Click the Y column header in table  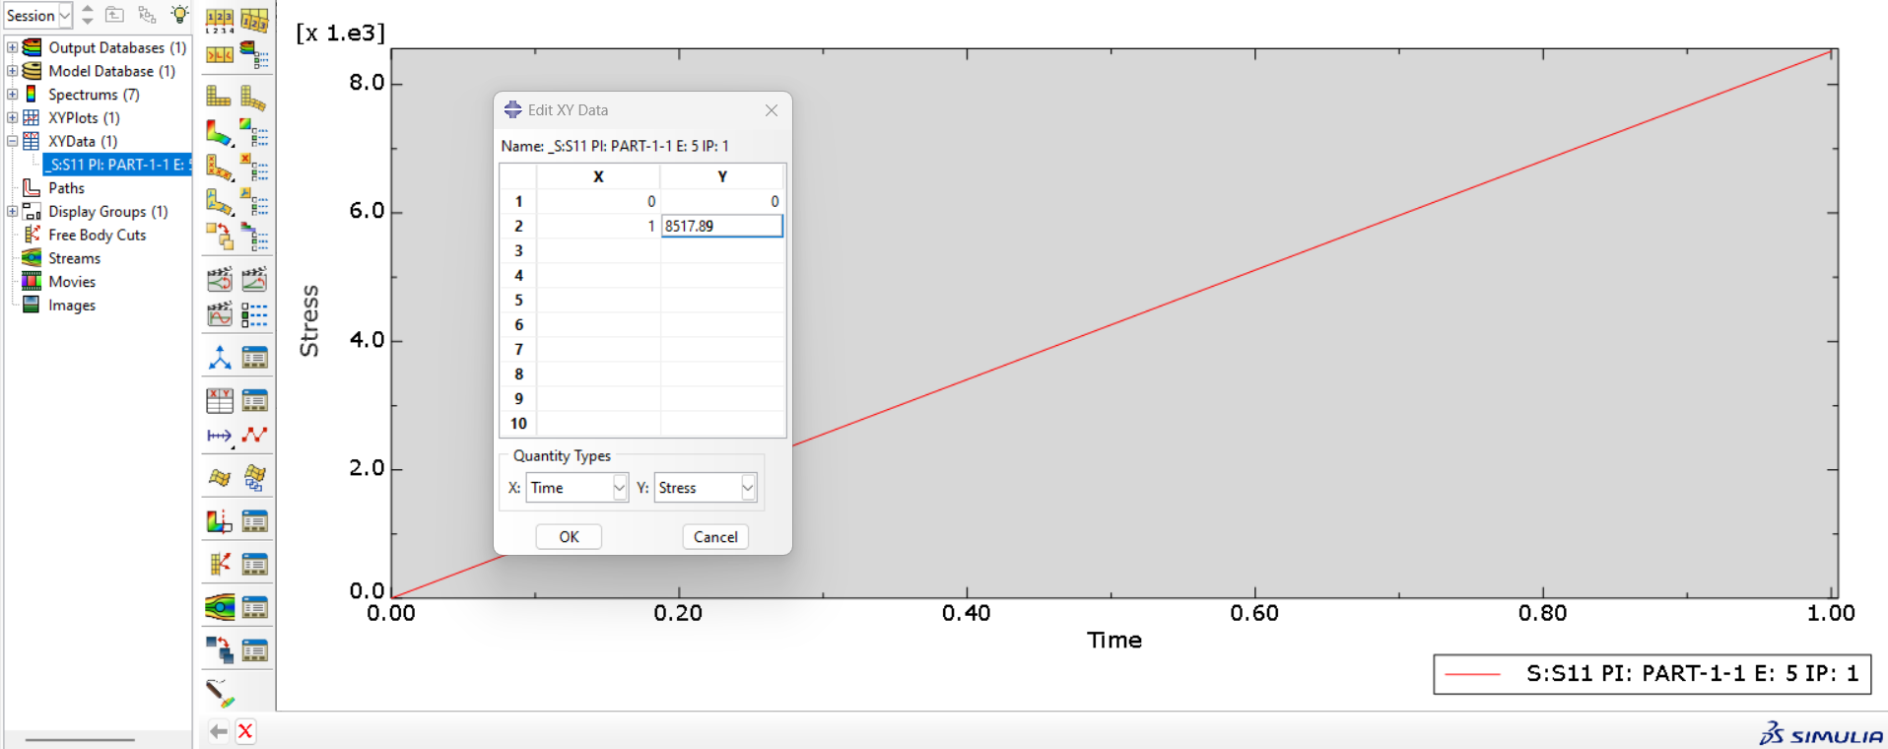point(722,176)
